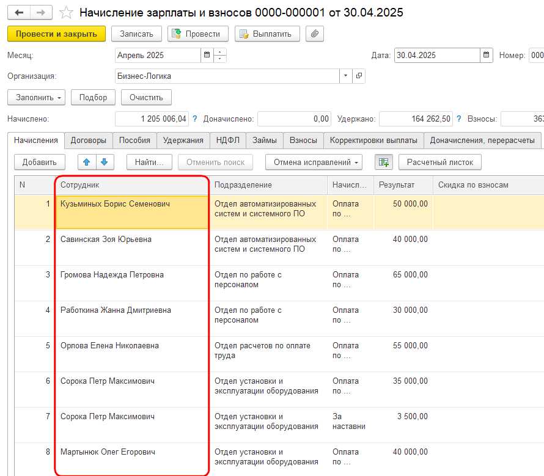Click the Результат column header
The width and height of the screenshot is (544, 476).
click(x=403, y=185)
